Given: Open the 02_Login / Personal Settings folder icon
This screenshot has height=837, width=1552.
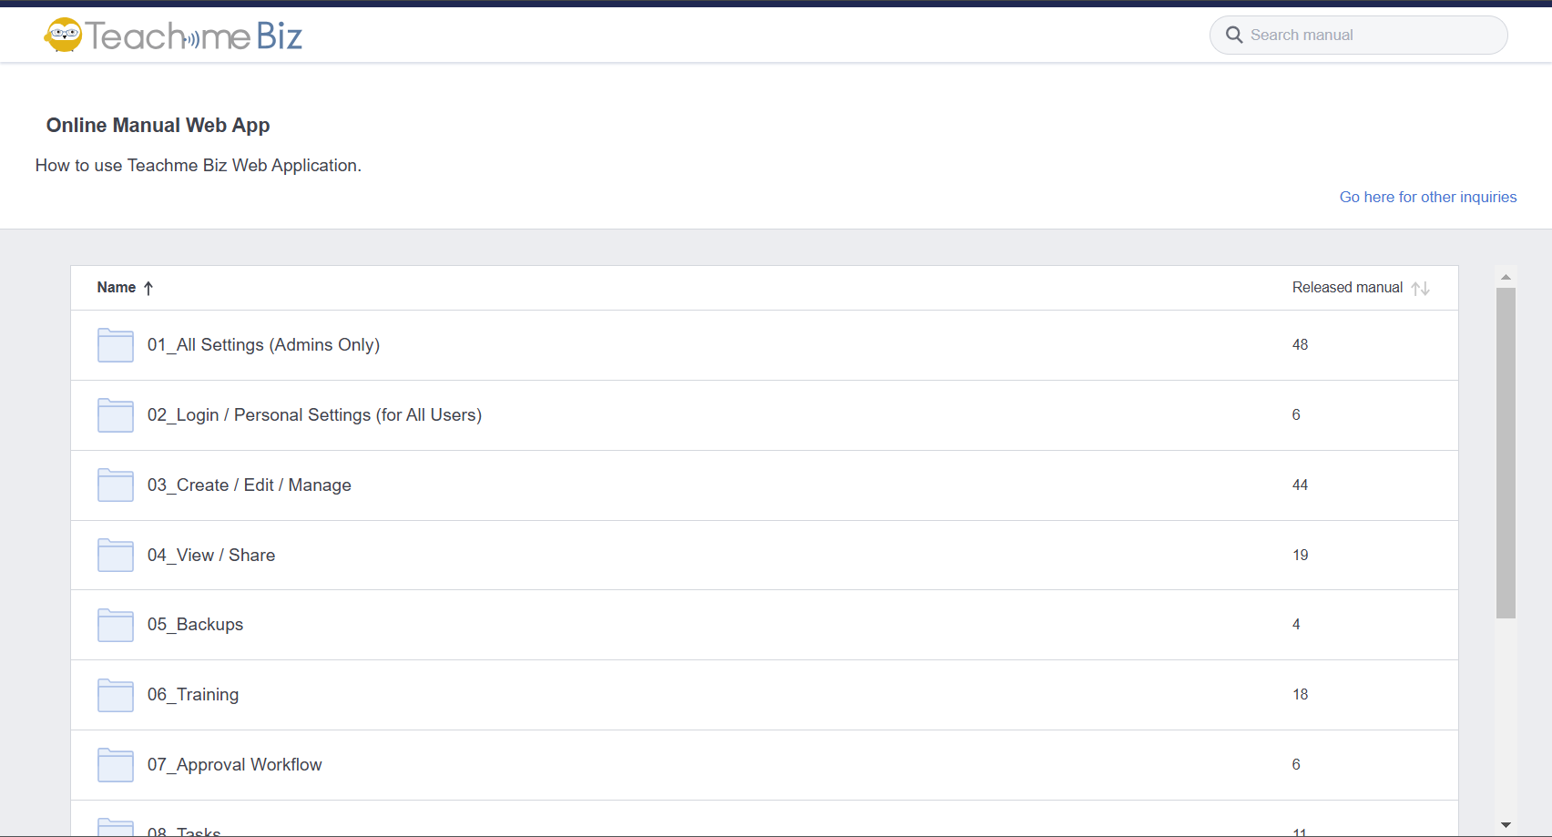Looking at the screenshot, I should pos(116,415).
